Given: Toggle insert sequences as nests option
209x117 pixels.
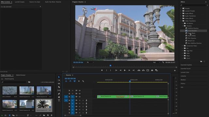Looking at the screenshot, I should point(66,81).
